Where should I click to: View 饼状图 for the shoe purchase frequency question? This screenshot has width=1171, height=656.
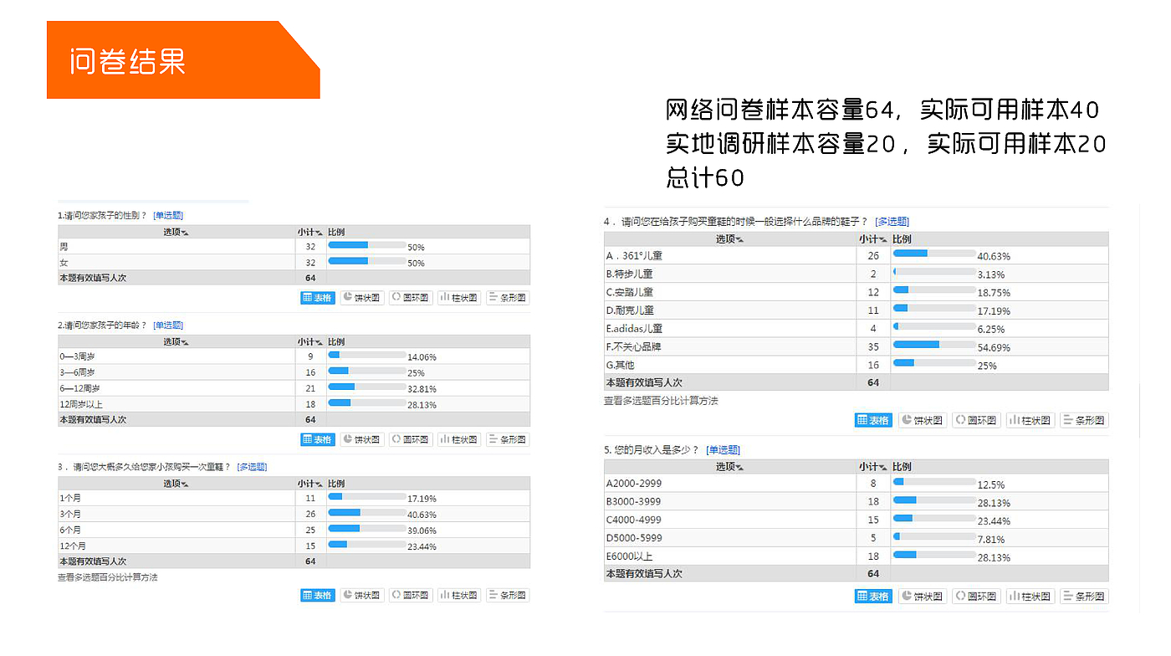362,596
